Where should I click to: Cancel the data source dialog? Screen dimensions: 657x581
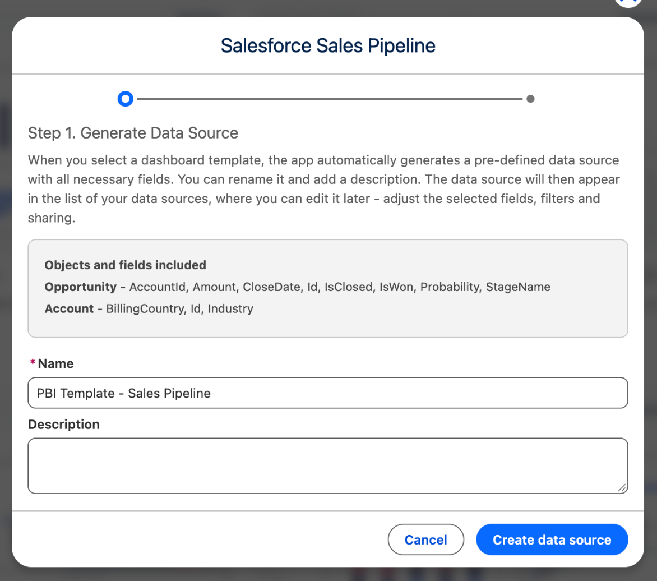[x=425, y=539]
